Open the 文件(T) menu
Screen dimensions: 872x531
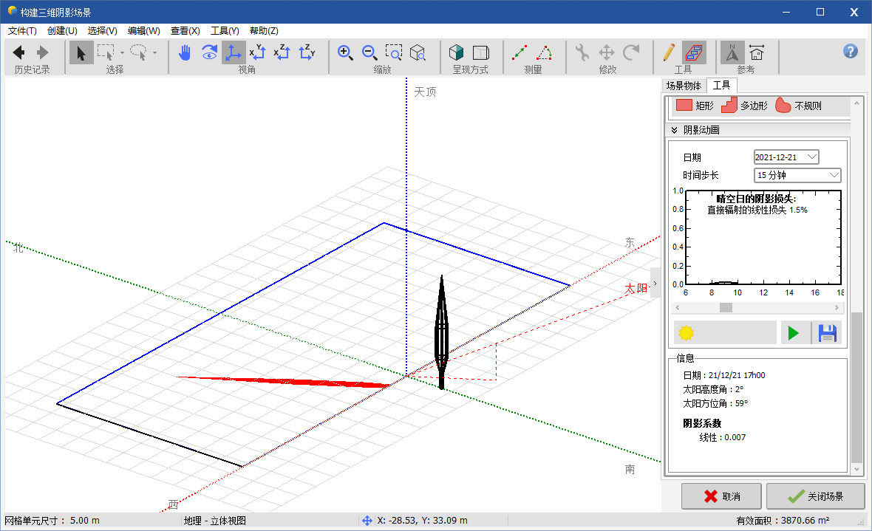(22, 30)
